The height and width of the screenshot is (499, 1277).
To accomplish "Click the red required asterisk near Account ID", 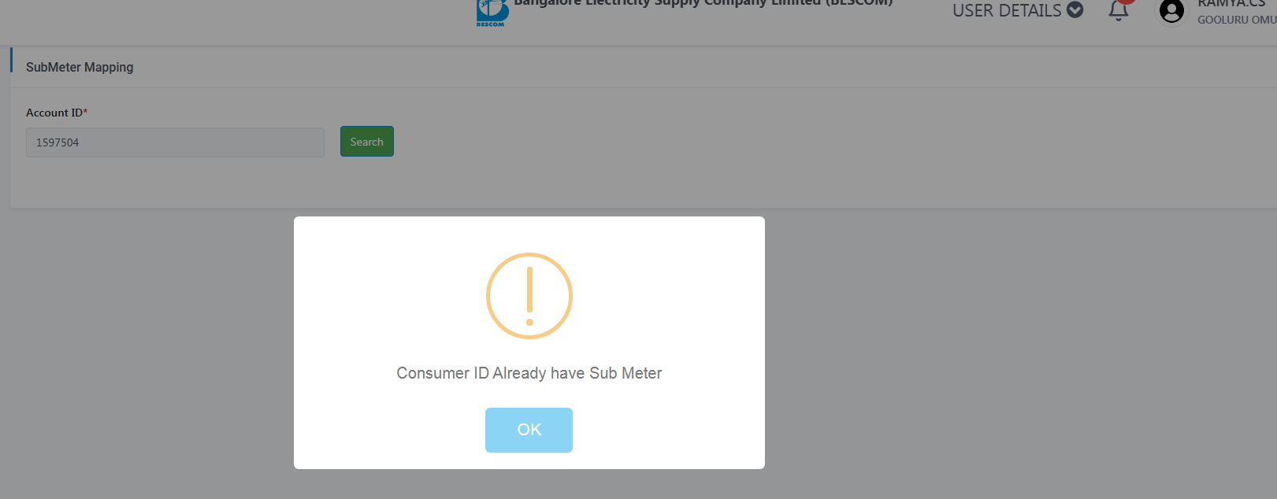I will point(85,112).
